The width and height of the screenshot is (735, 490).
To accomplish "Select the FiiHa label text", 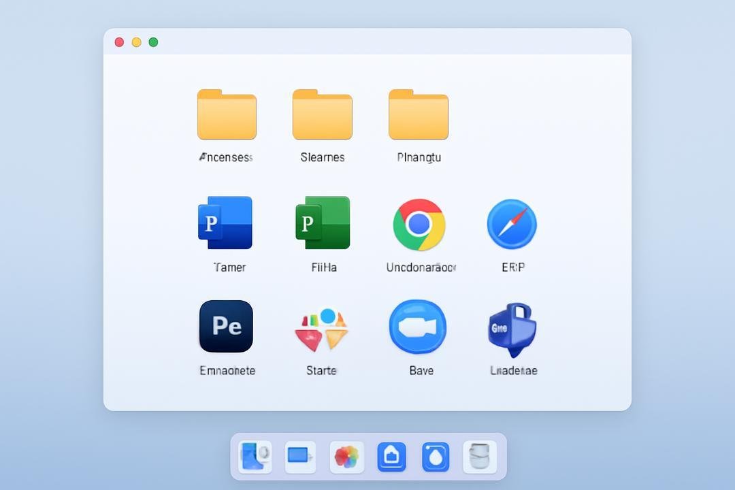I will pos(324,267).
